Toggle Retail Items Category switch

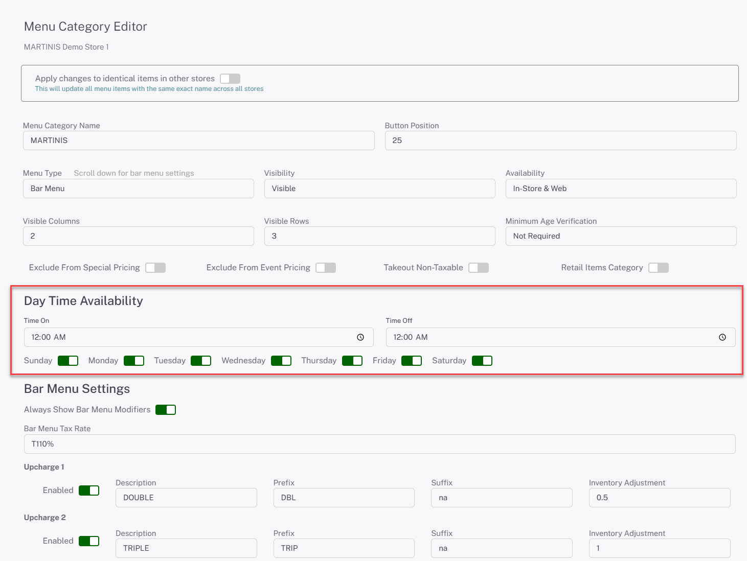pyautogui.click(x=659, y=268)
